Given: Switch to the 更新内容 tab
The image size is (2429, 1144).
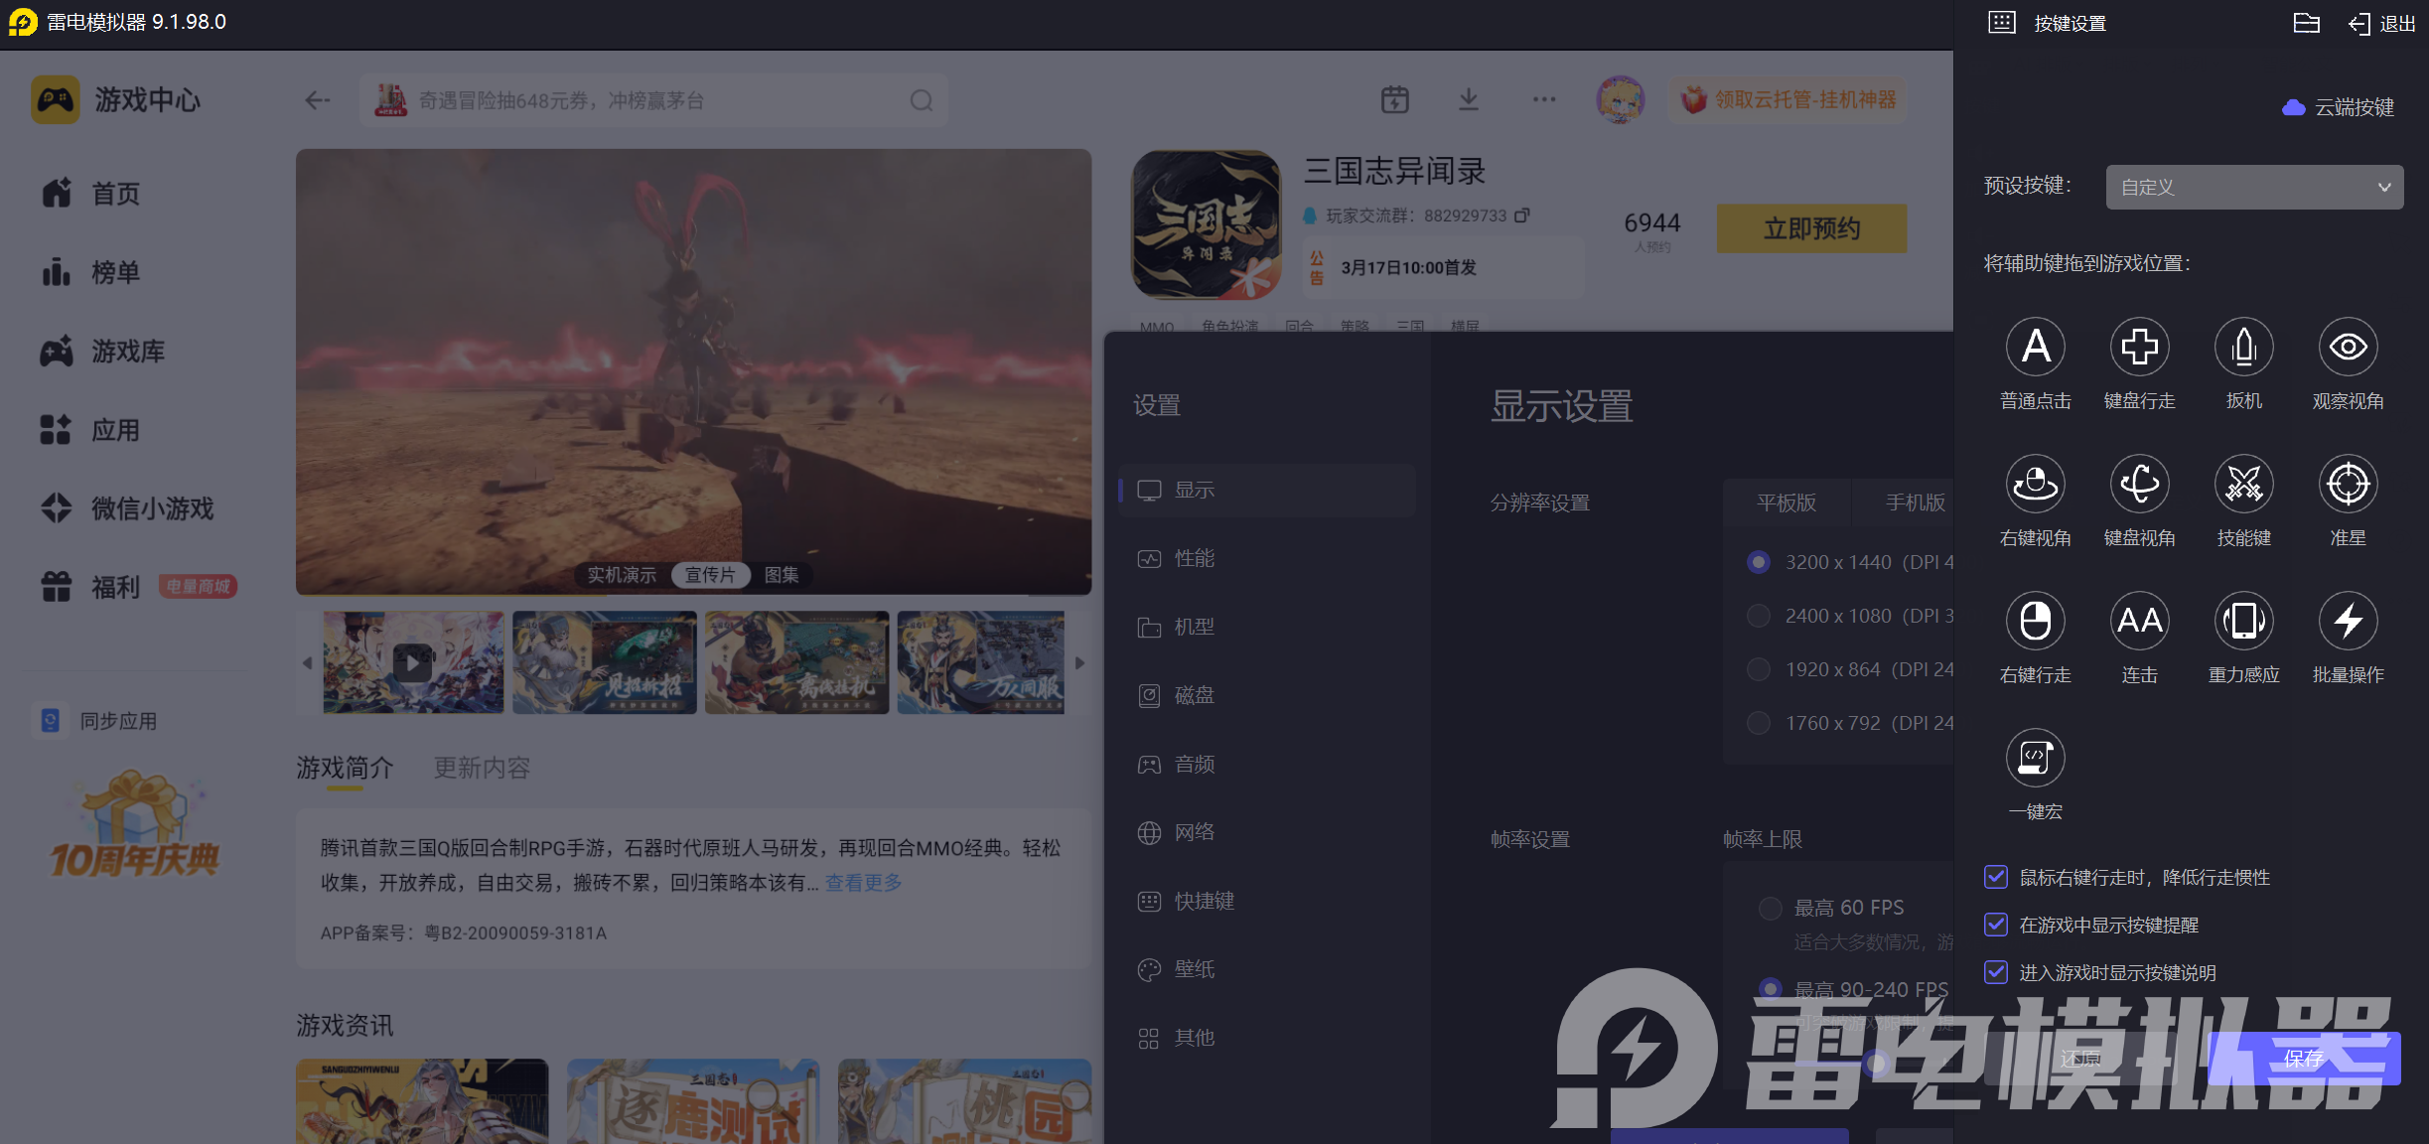Looking at the screenshot, I should (482, 768).
